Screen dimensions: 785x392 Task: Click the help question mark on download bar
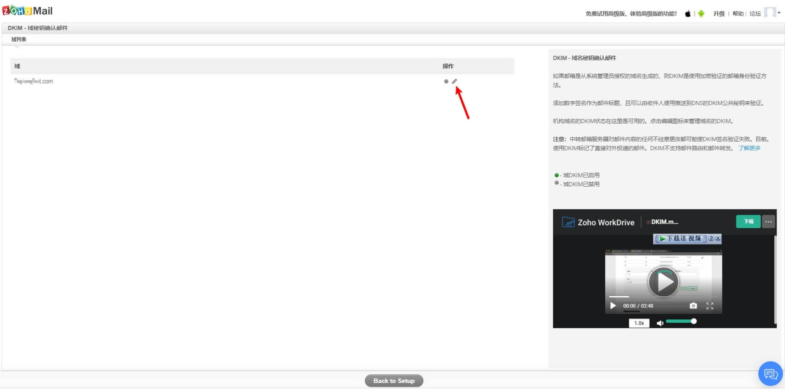(711, 238)
